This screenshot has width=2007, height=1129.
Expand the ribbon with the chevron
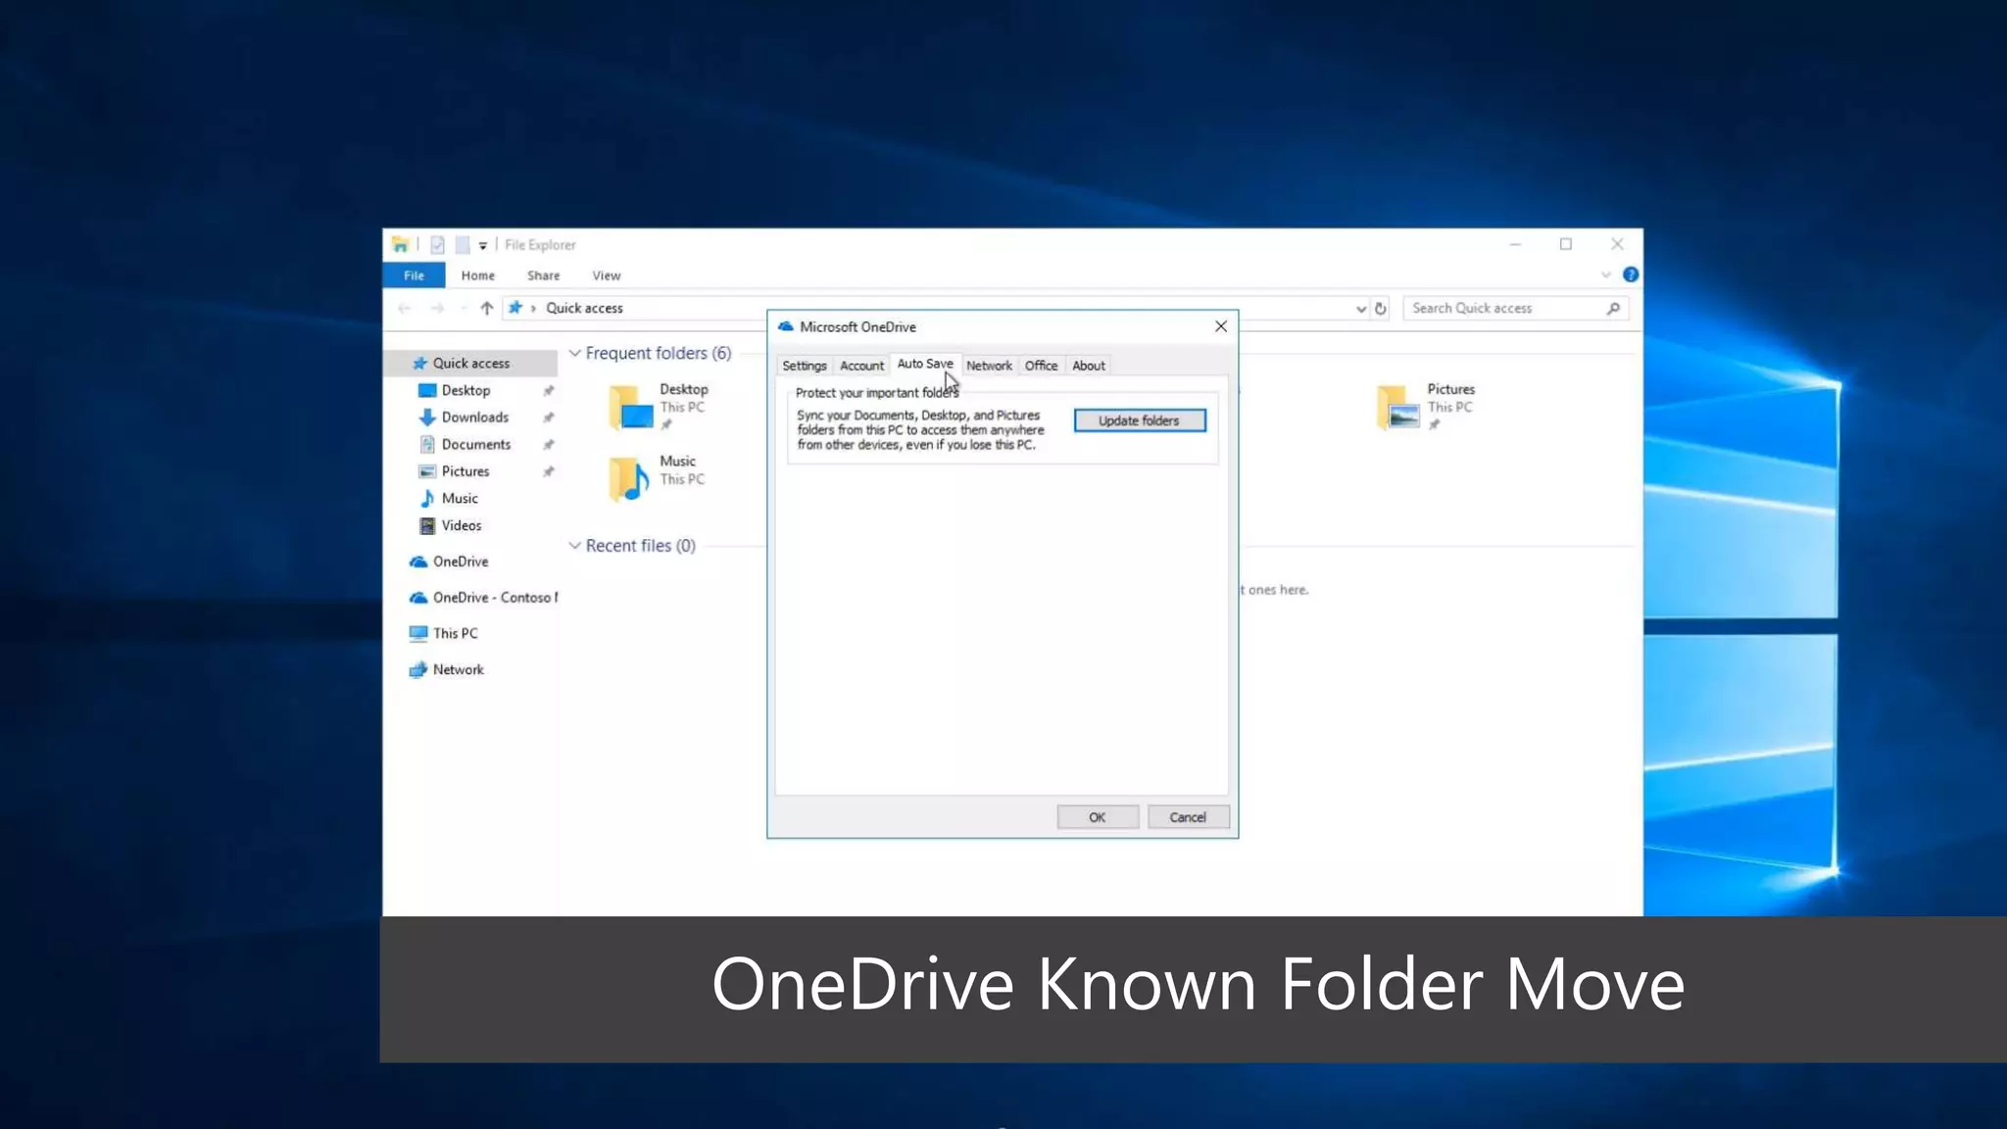pyautogui.click(x=1606, y=275)
